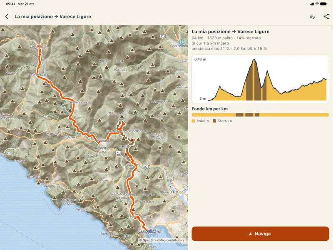The height and width of the screenshot is (250, 333).
Task: Tap the 'Riomaggiore' map label
Action: click(109, 234)
